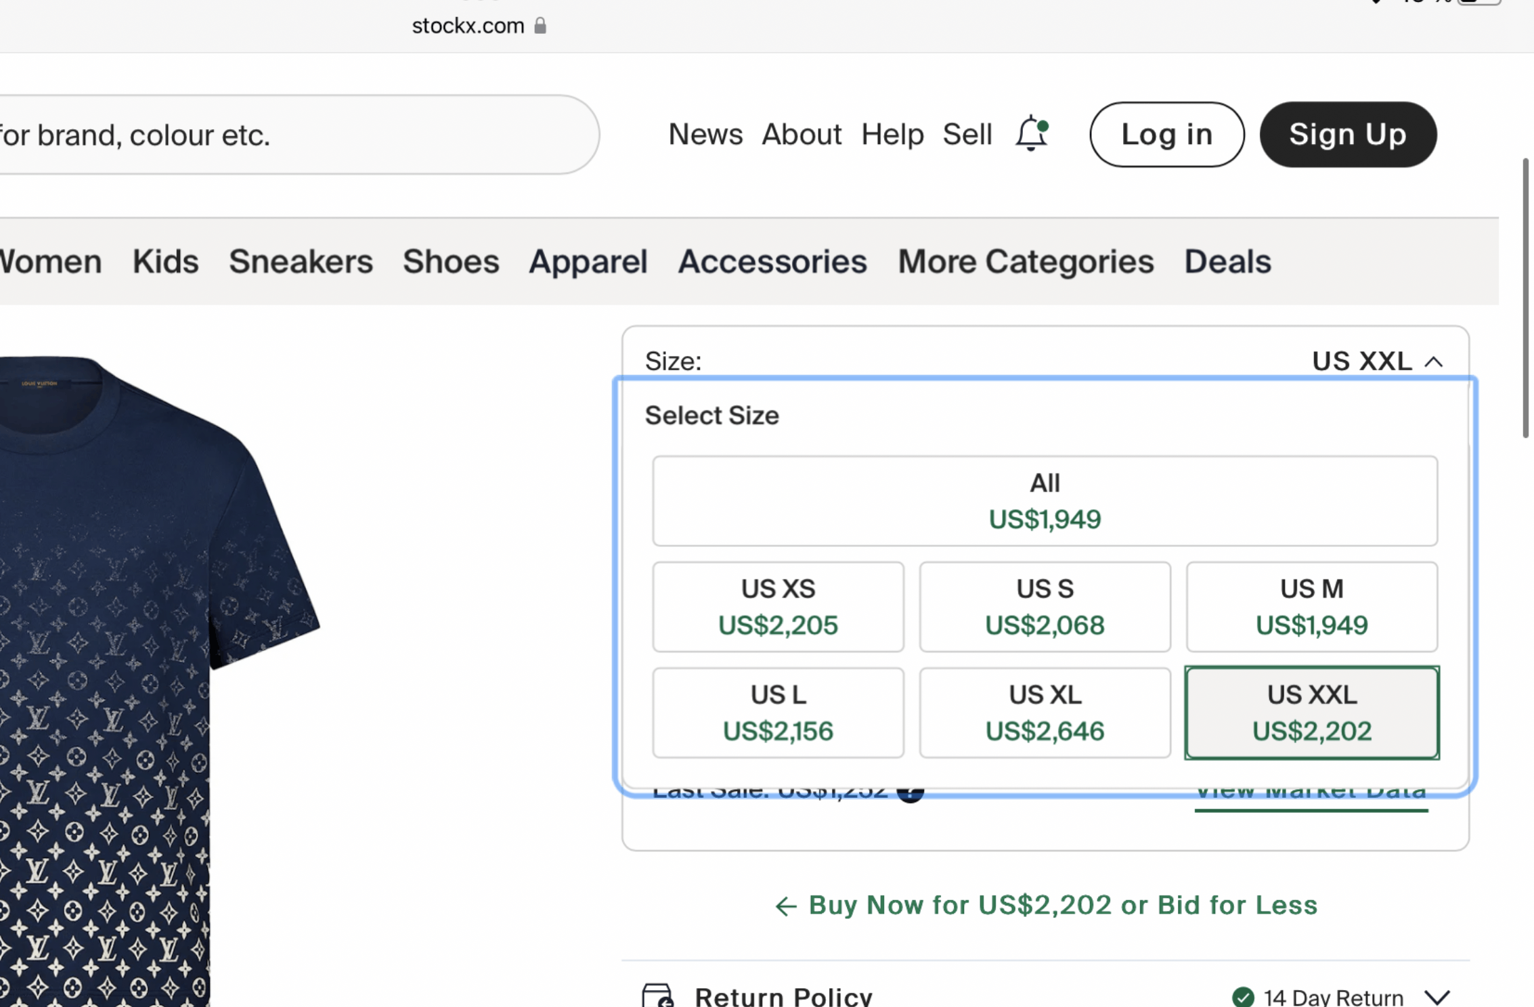Select the All sizes option
The image size is (1534, 1007).
(1045, 501)
